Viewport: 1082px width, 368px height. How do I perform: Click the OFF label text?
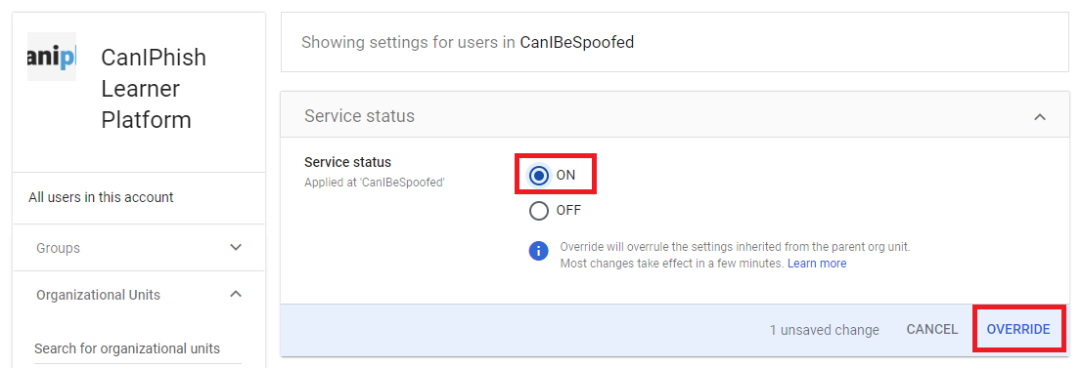coord(568,210)
